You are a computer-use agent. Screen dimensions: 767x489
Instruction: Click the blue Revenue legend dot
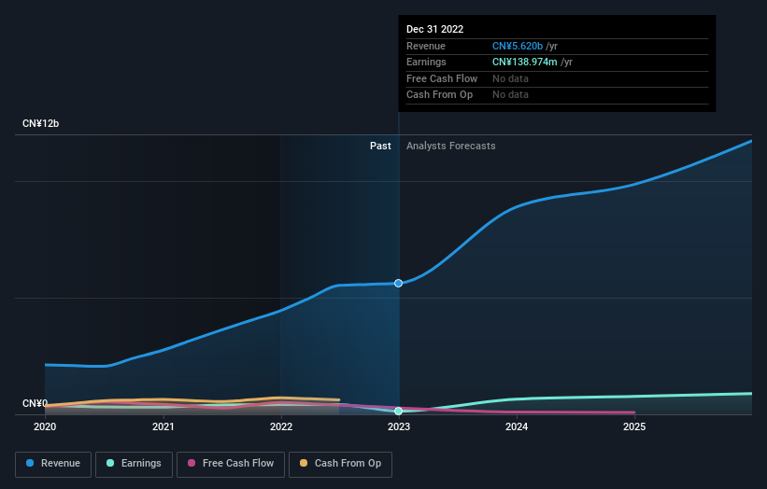30,463
